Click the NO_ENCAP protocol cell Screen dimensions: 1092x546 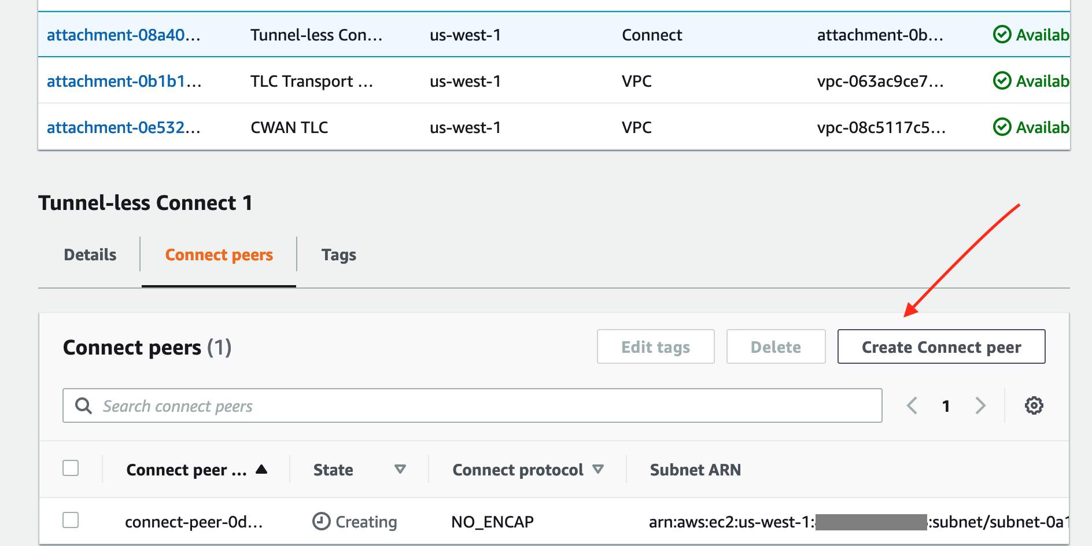(x=492, y=522)
